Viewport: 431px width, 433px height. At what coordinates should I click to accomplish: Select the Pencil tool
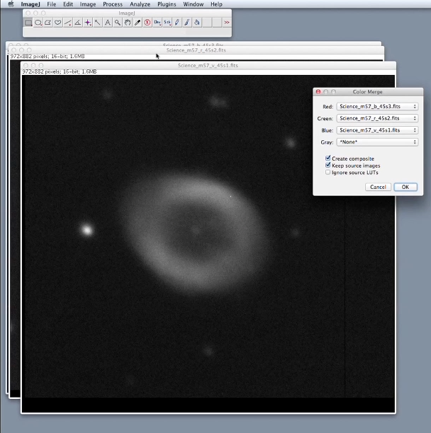(177, 23)
